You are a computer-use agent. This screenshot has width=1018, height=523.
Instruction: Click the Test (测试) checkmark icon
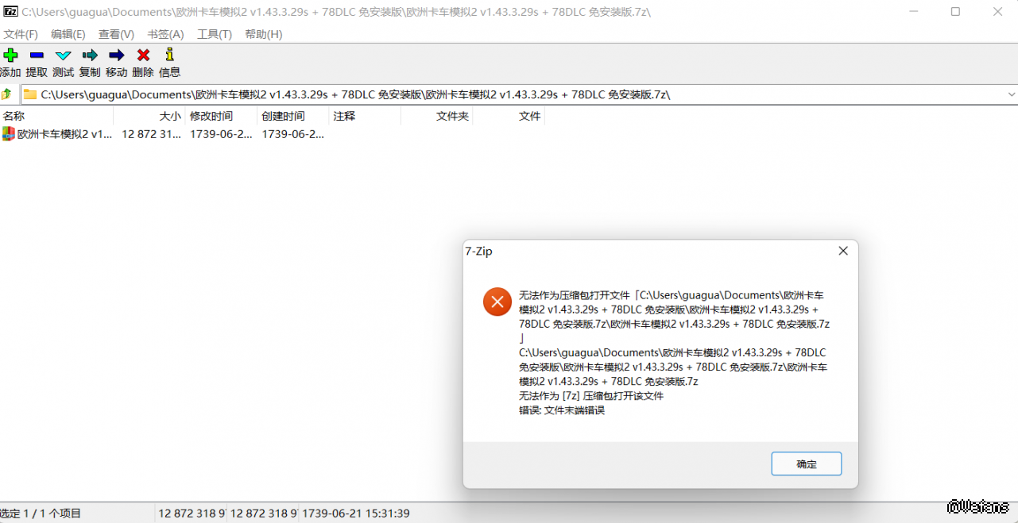(x=64, y=55)
